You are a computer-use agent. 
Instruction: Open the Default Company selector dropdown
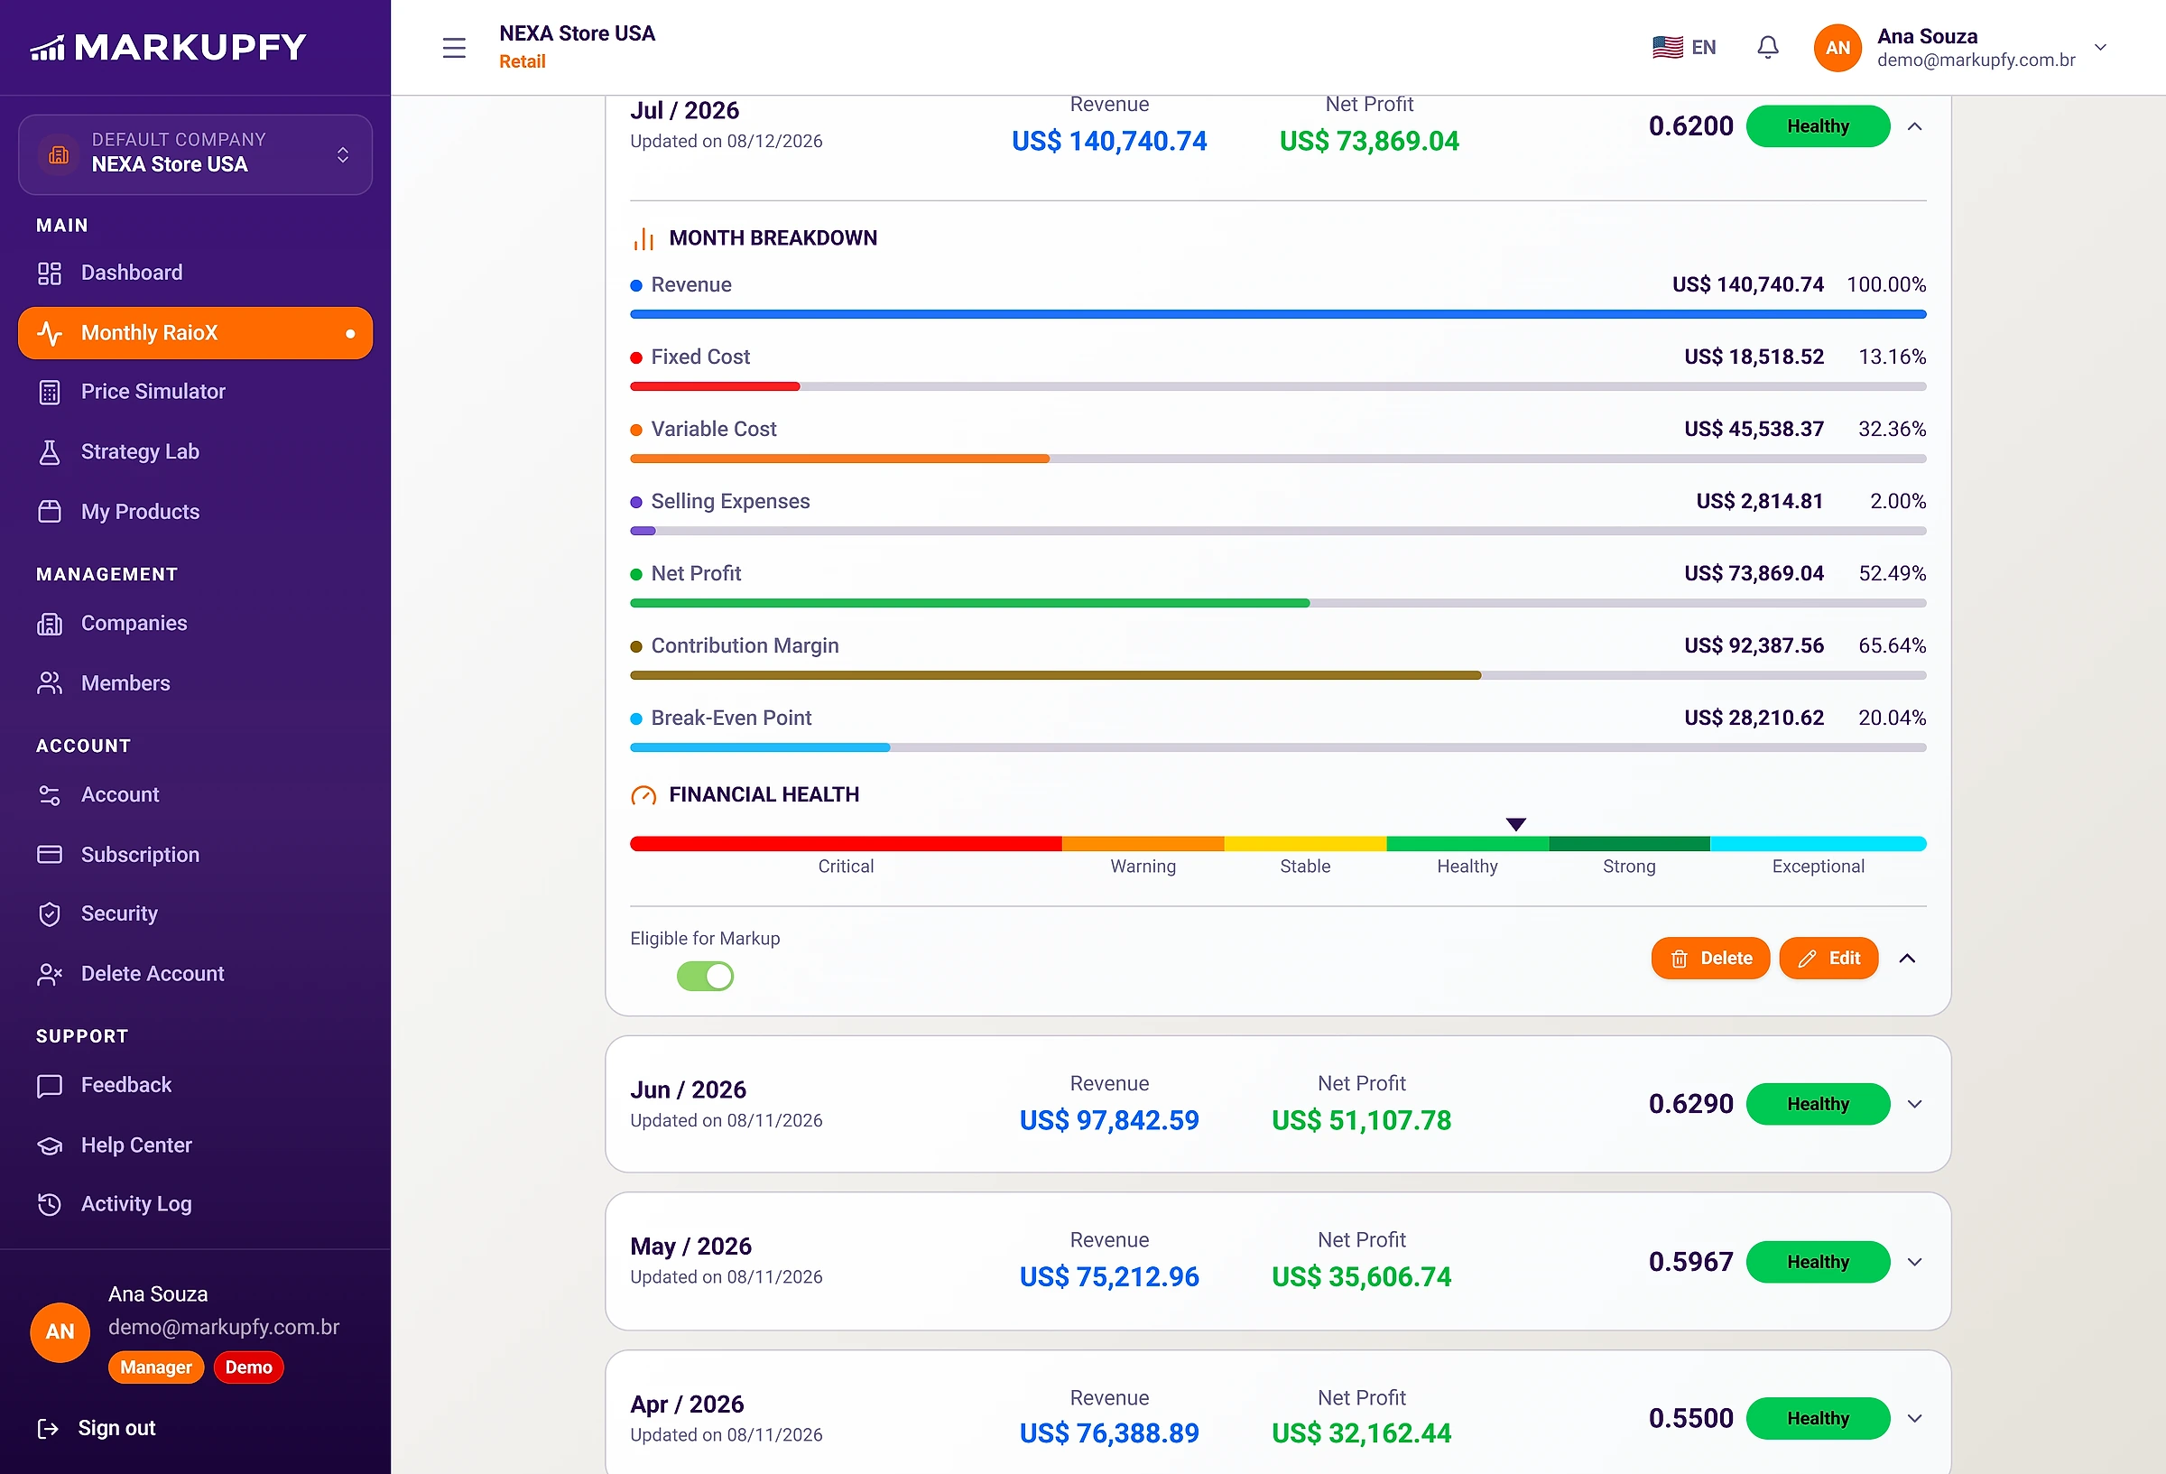[195, 153]
